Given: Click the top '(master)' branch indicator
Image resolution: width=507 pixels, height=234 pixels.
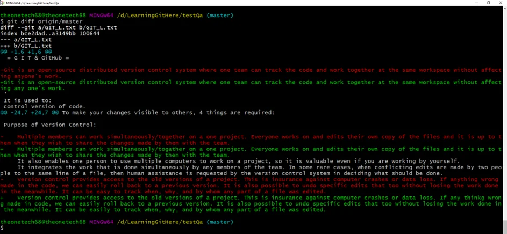Looking at the screenshot, I should pyautogui.click(x=219, y=15).
